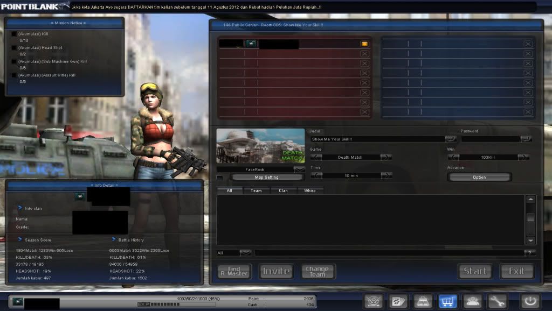
Task: Switch to the Whisp chat tab
Action: [x=310, y=191]
